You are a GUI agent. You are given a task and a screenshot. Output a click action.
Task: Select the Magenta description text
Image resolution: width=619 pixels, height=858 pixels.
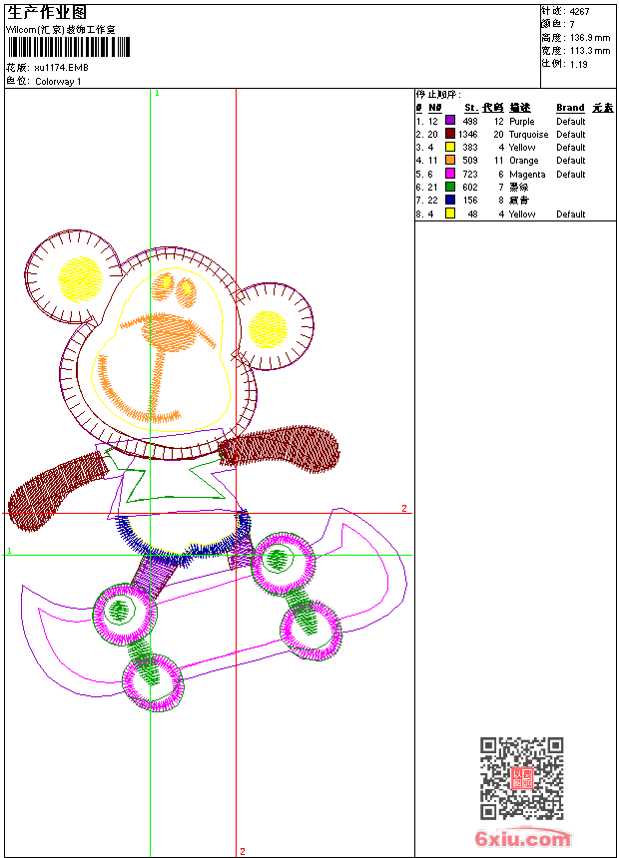(x=527, y=175)
